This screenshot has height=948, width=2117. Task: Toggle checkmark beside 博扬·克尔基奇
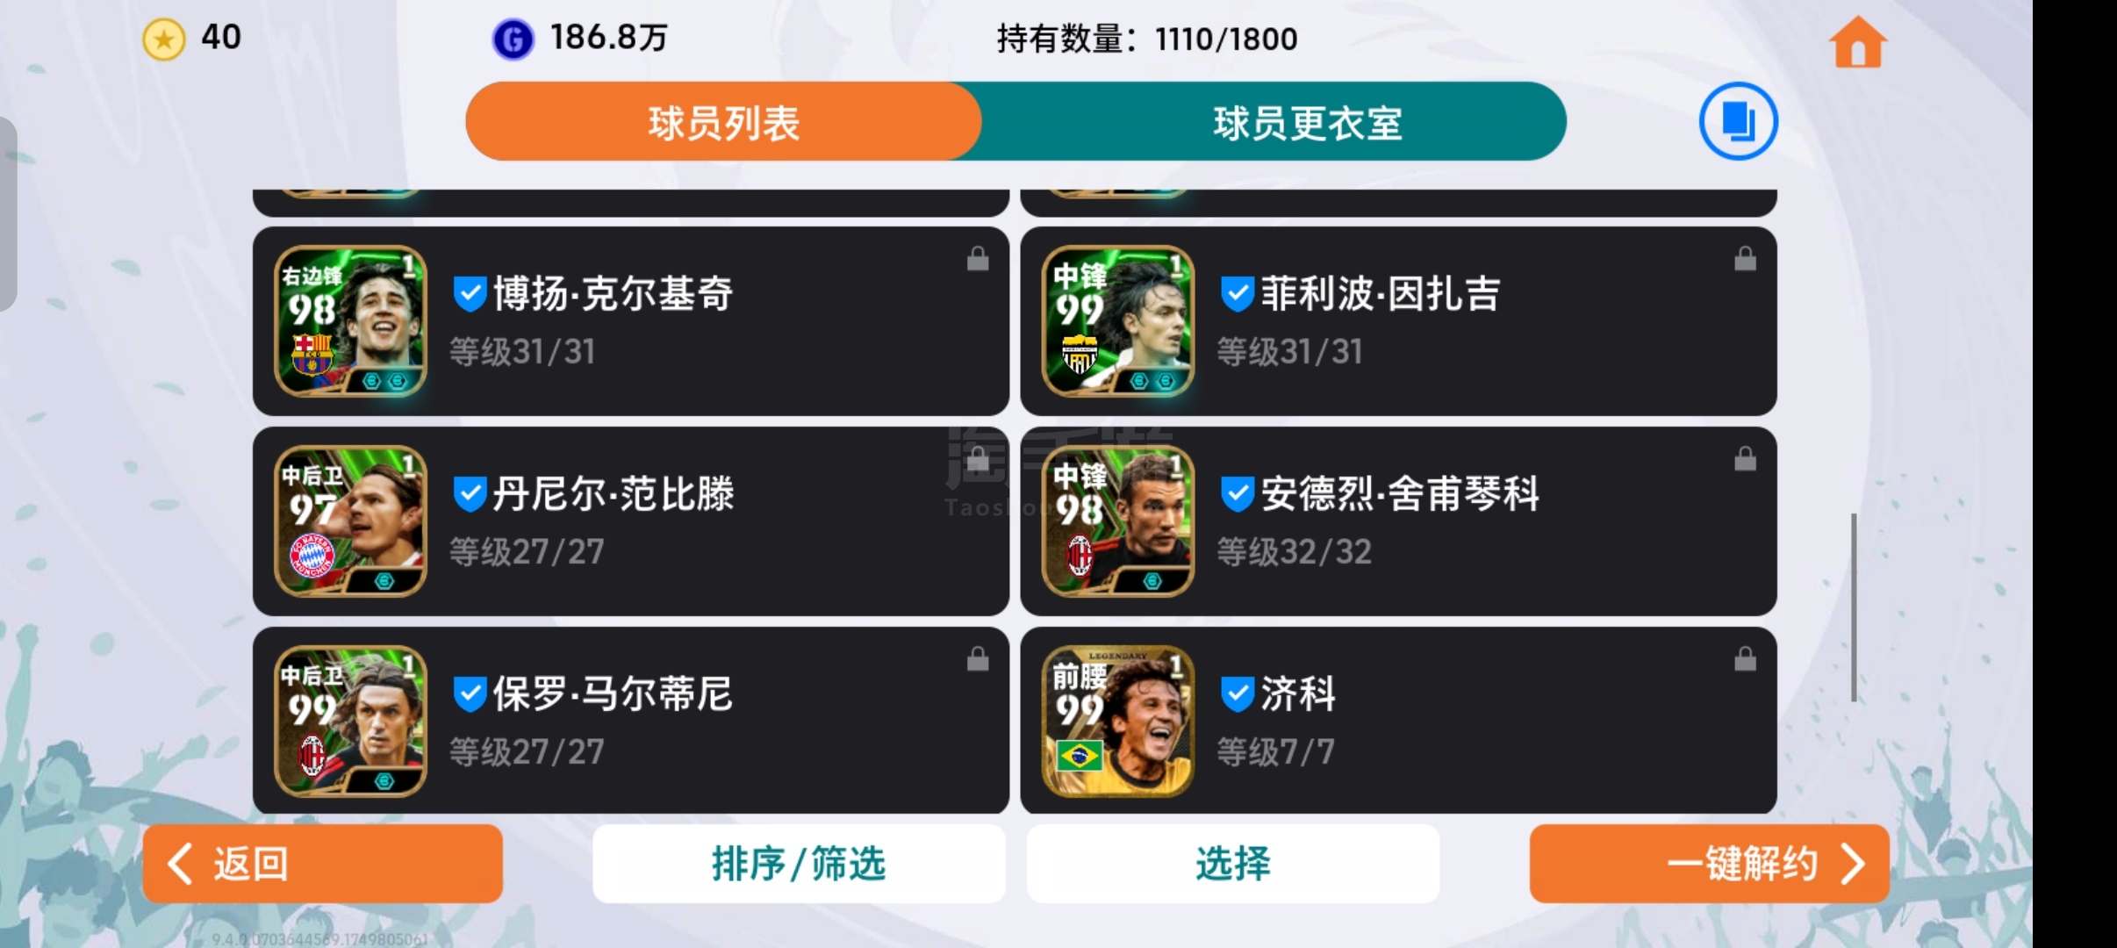470,294
